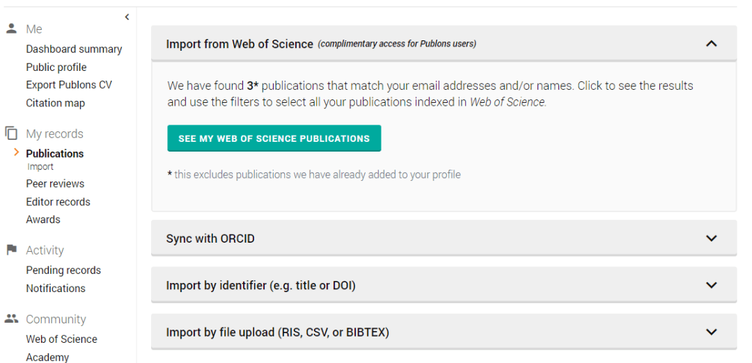Click the Activity flag icon
Image resolution: width=752 pixels, height=363 pixels.
pyautogui.click(x=12, y=250)
